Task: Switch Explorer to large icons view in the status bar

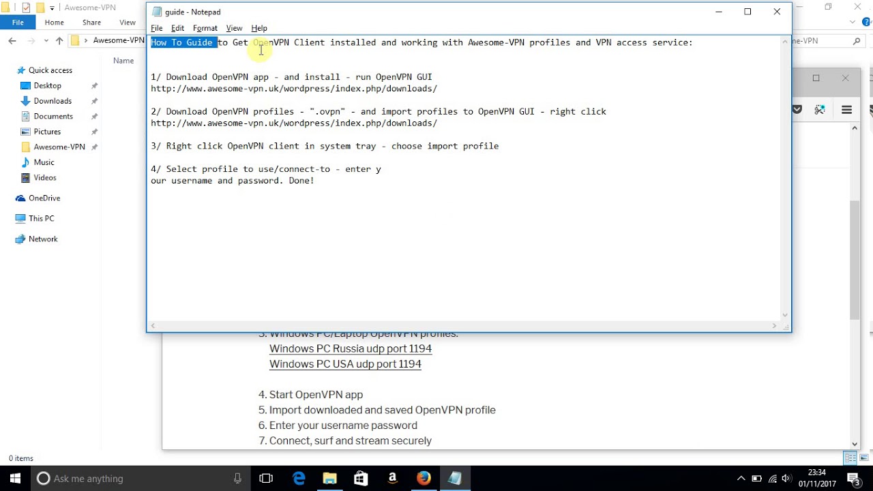Action: pos(863,458)
